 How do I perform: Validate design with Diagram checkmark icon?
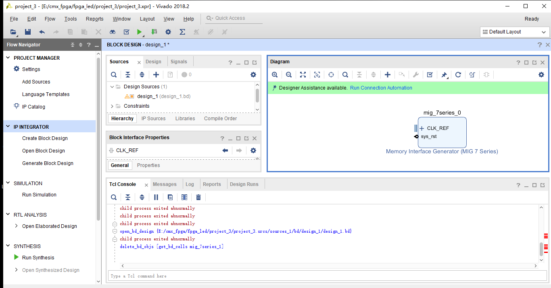coord(430,75)
